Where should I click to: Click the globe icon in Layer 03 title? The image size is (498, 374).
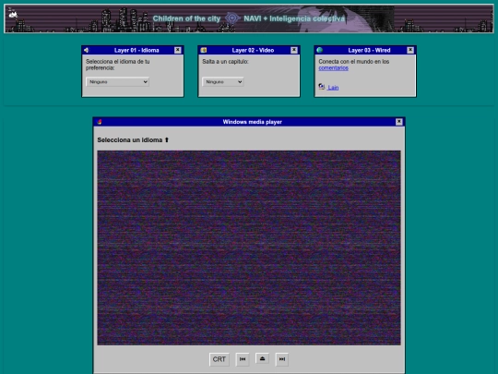pyautogui.click(x=319, y=50)
